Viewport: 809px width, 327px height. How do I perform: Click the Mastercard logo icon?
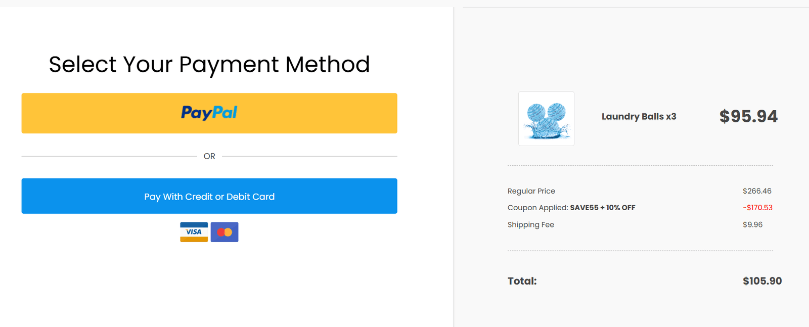[x=224, y=232]
